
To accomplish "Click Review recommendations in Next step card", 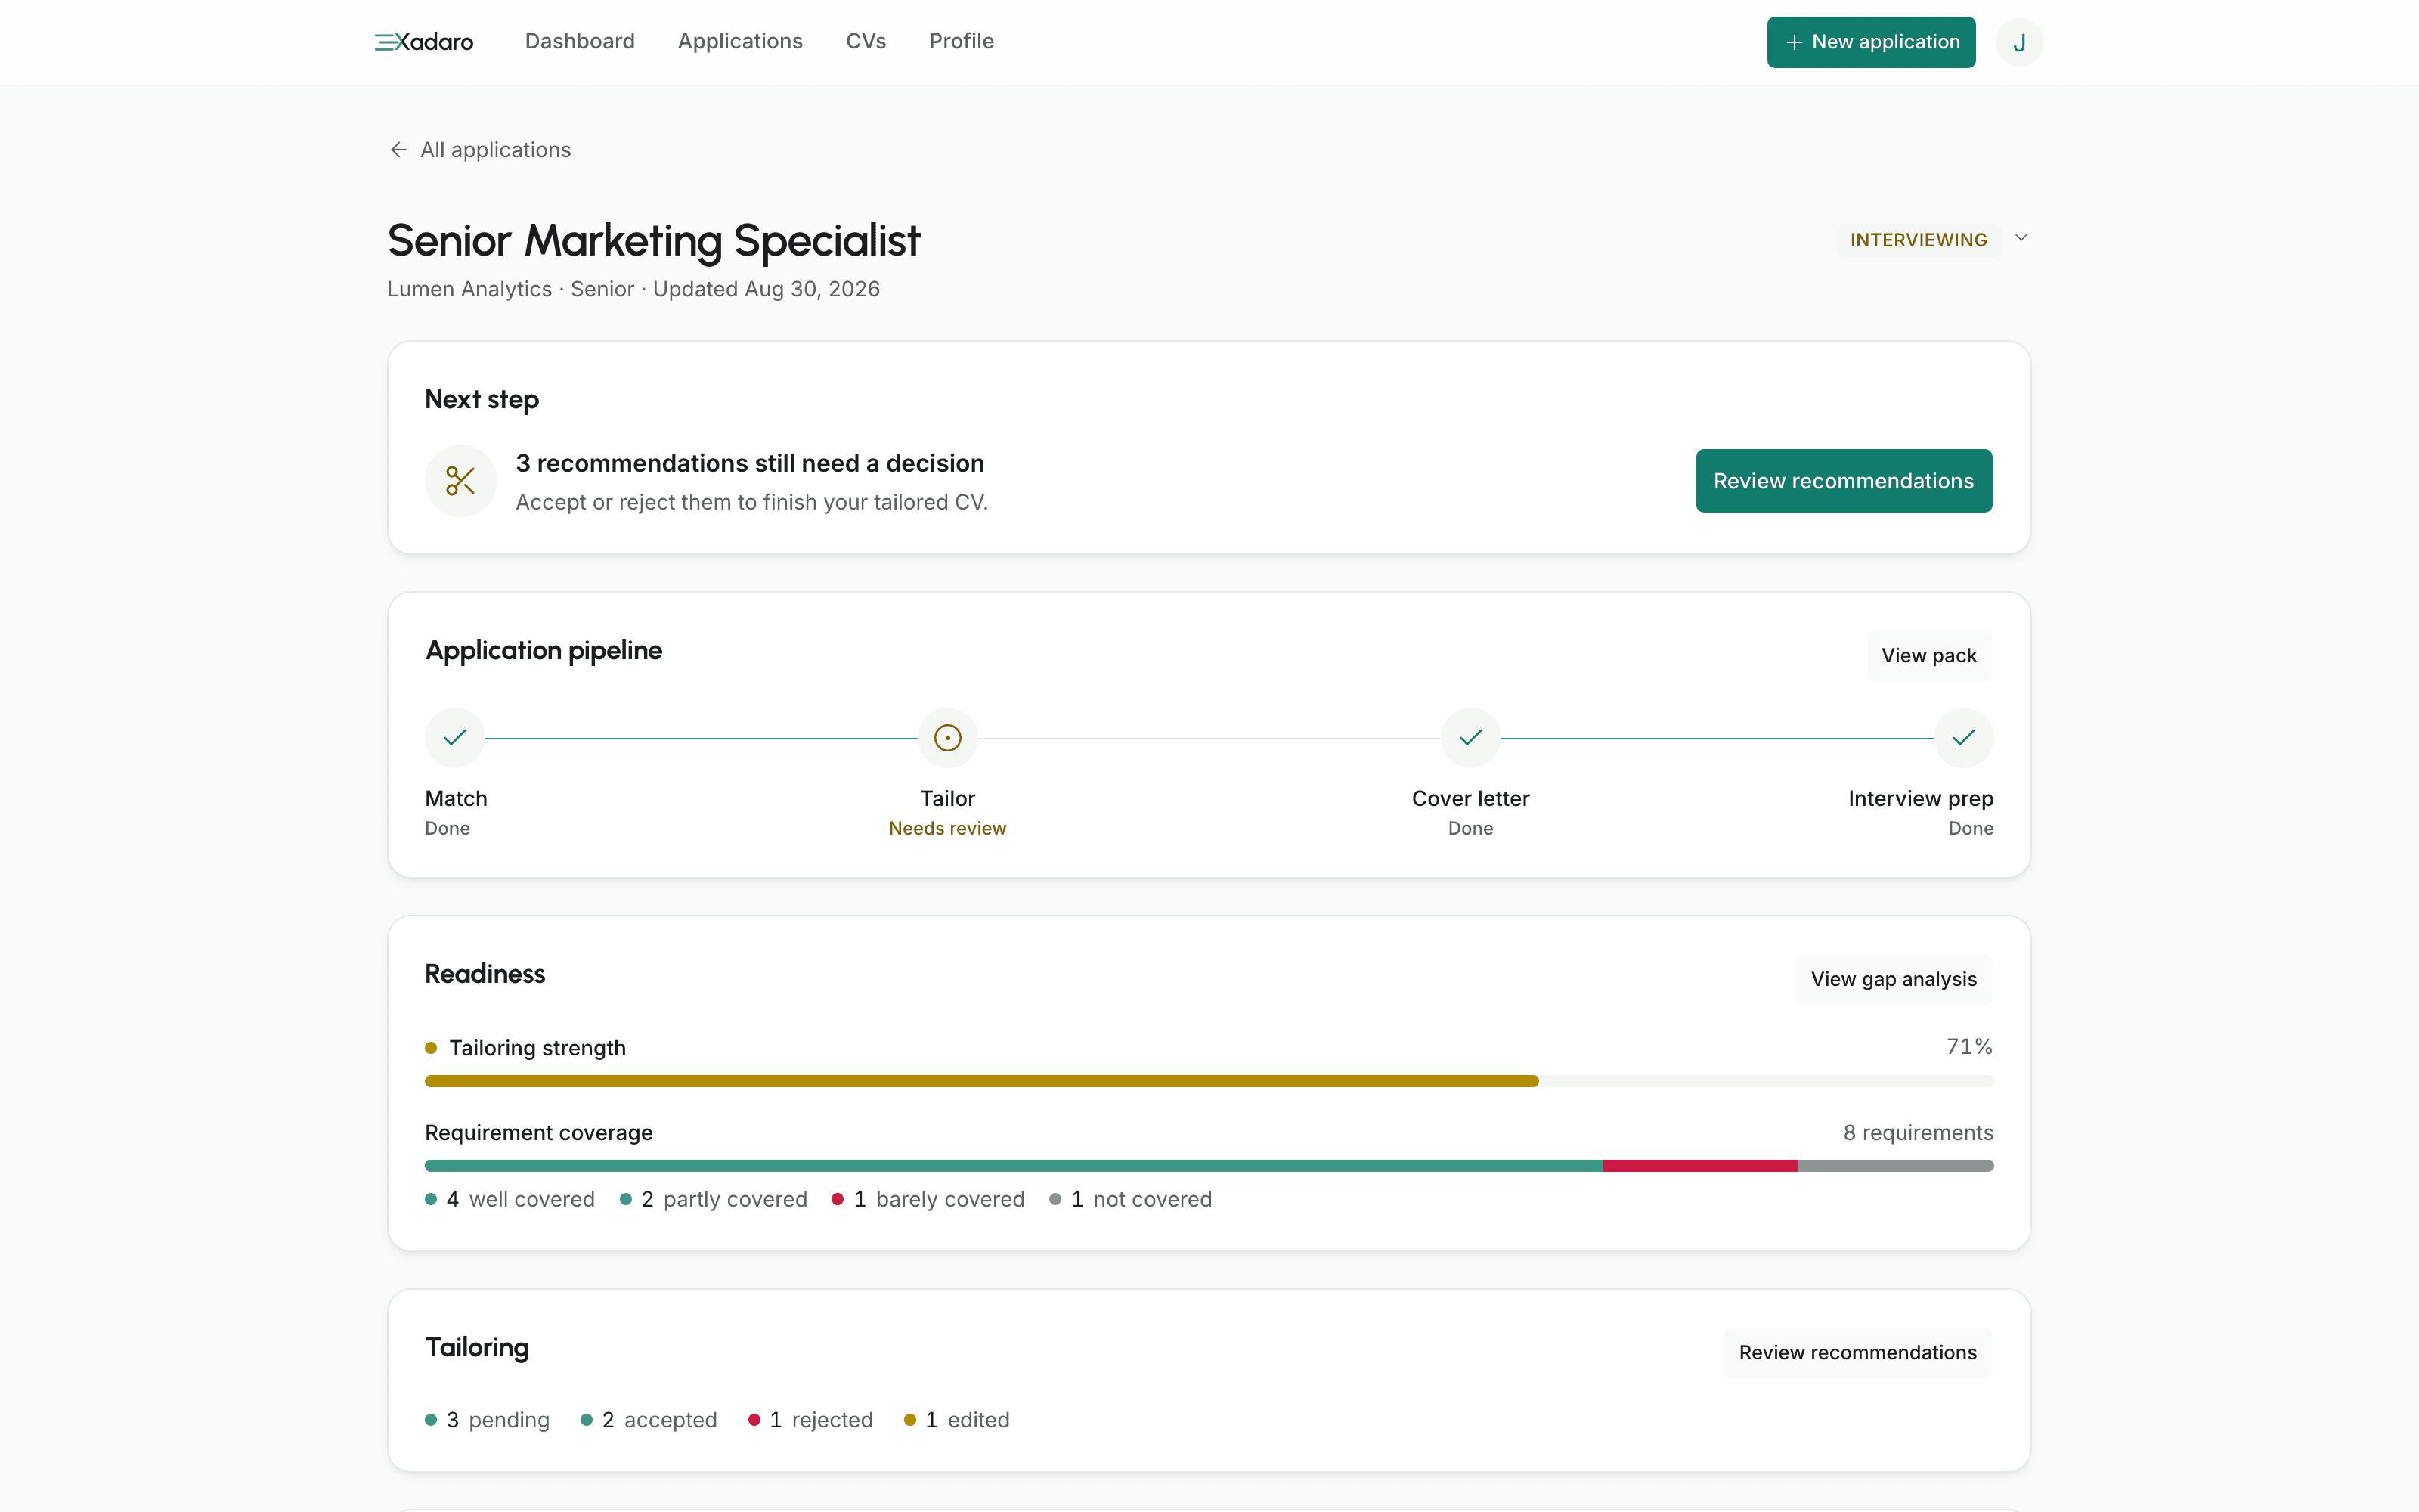I will point(1843,481).
